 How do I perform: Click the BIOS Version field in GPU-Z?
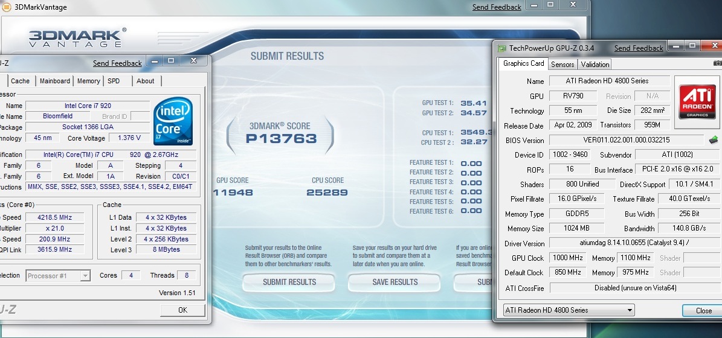pos(626,140)
